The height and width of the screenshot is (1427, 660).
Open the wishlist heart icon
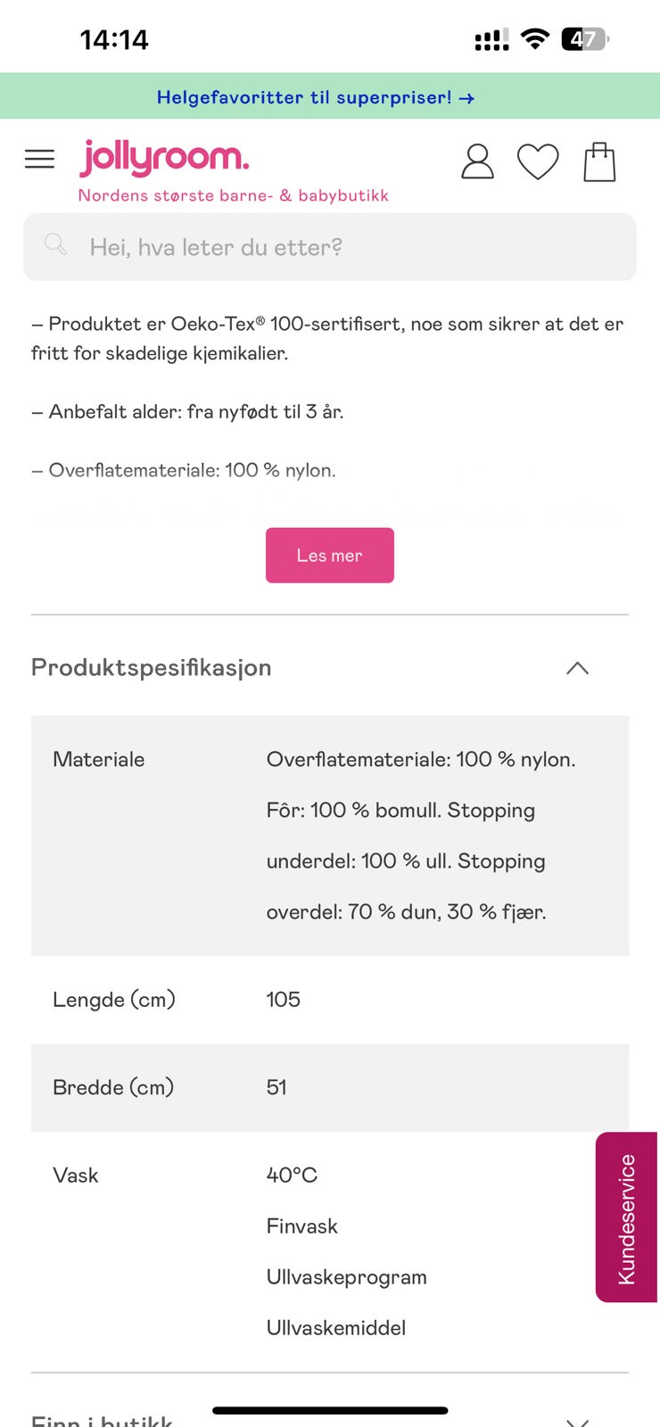click(538, 161)
